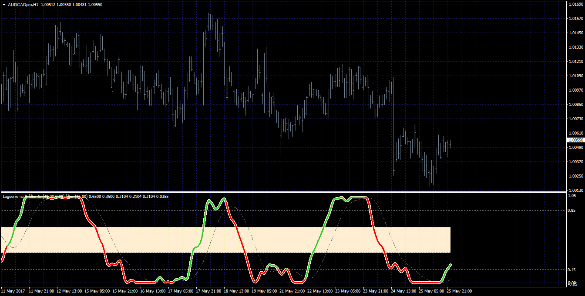Select the current price label 1.00550
585x296 pixels.
tap(576, 140)
